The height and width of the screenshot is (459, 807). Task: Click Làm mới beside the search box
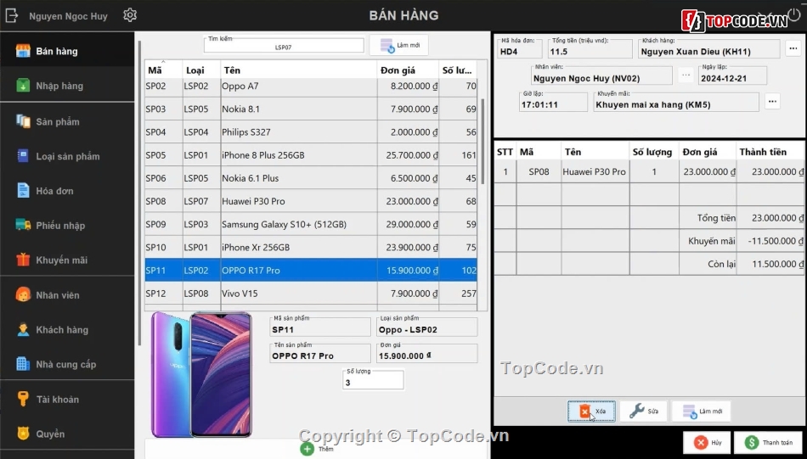pyautogui.click(x=399, y=45)
